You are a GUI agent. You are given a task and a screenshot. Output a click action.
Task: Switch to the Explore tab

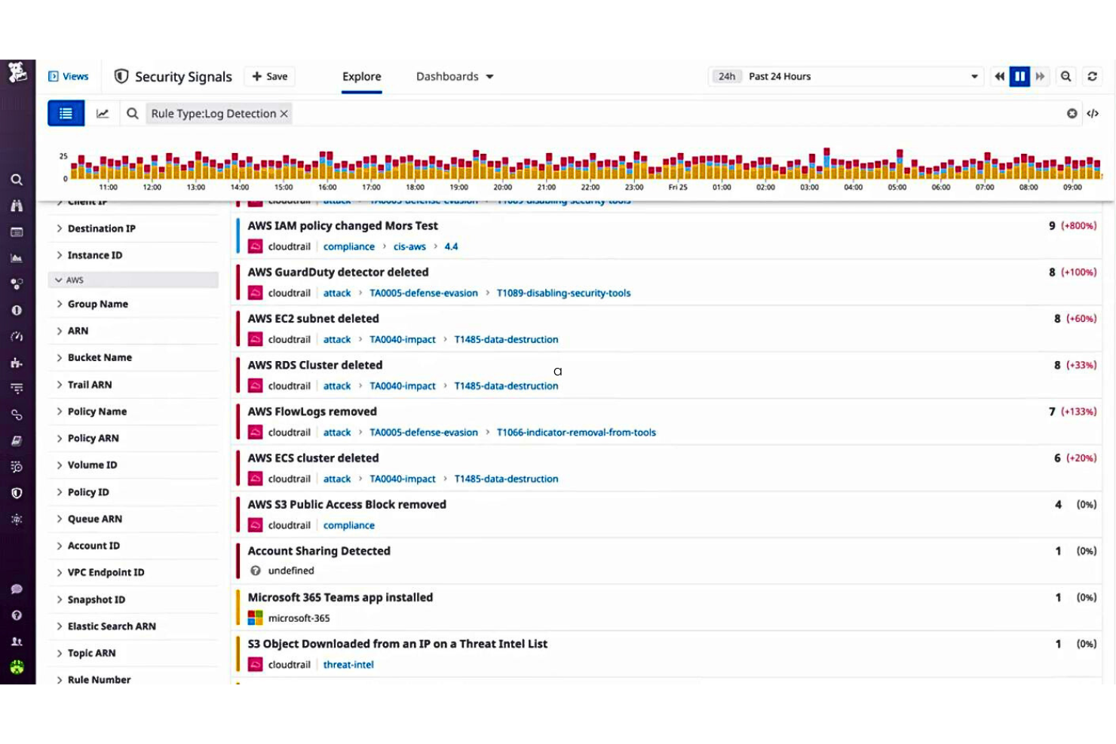click(x=361, y=76)
